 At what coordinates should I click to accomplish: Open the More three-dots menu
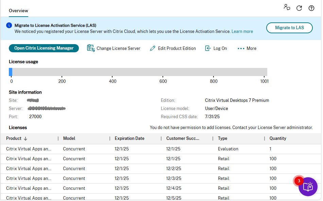[x=247, y=49]
